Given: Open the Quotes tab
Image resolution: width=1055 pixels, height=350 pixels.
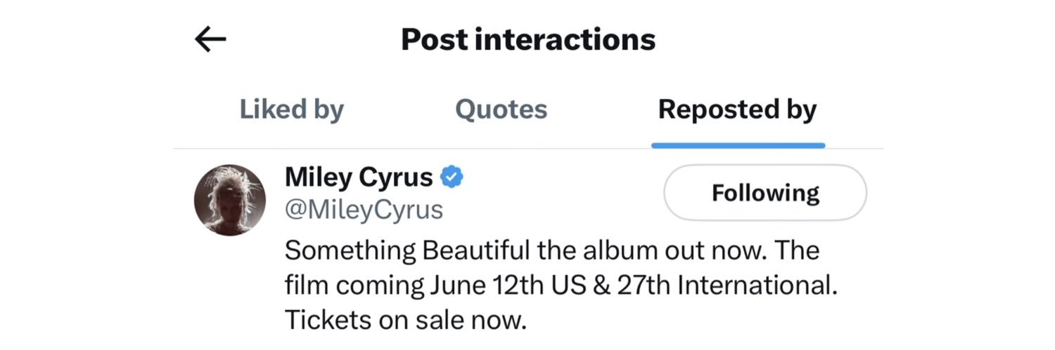Looking at the screenshot, I should point(501,109).
